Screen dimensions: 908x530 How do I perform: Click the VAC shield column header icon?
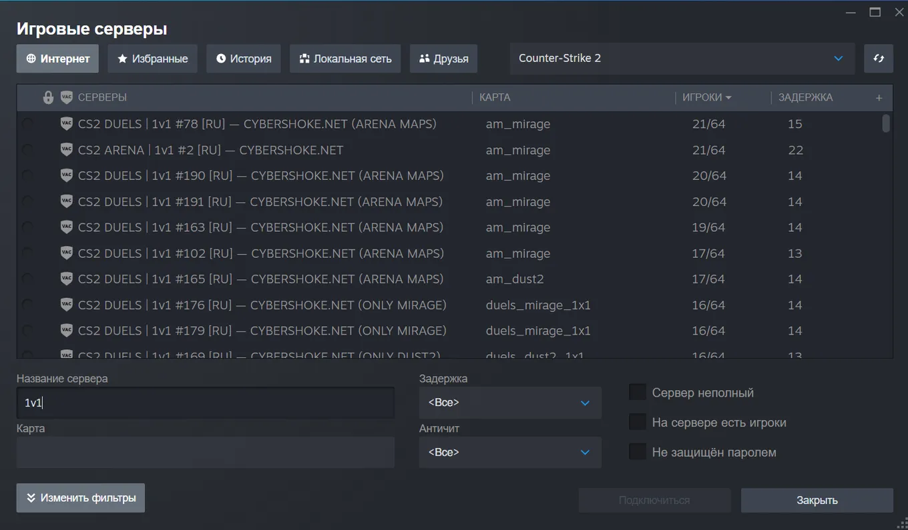tap(66, 97)
